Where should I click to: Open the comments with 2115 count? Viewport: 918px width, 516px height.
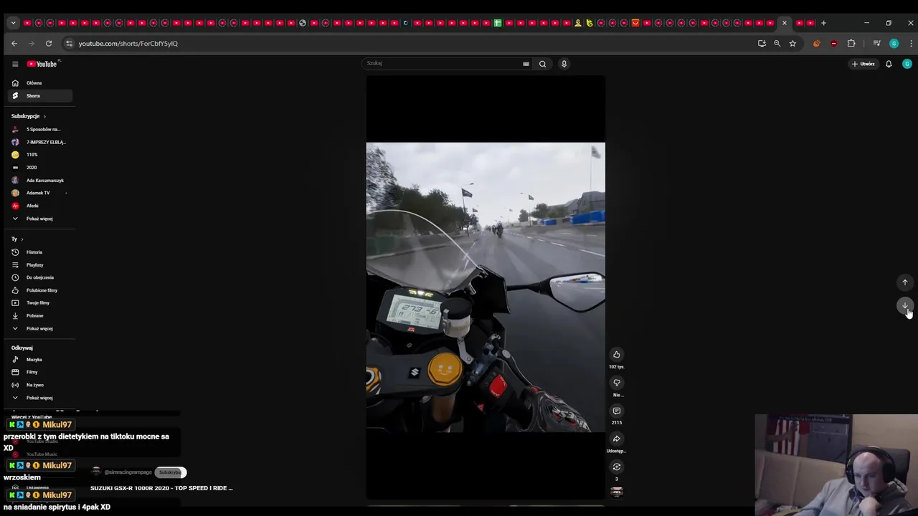[x=616, y=411]
